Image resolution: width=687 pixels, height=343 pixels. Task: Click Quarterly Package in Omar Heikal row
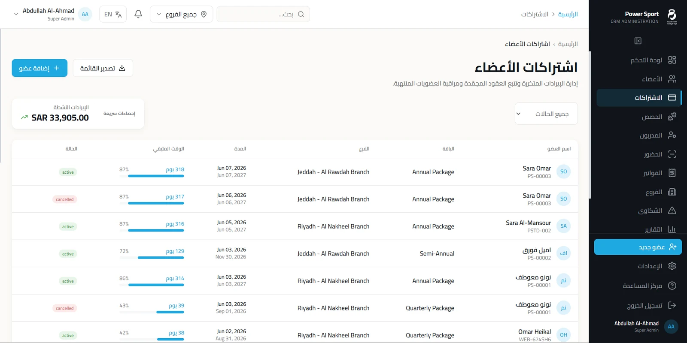(x=430, y=335)
